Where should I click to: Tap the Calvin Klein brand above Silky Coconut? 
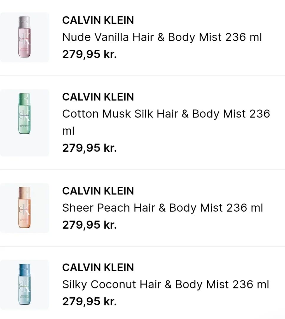click(98, 267)
